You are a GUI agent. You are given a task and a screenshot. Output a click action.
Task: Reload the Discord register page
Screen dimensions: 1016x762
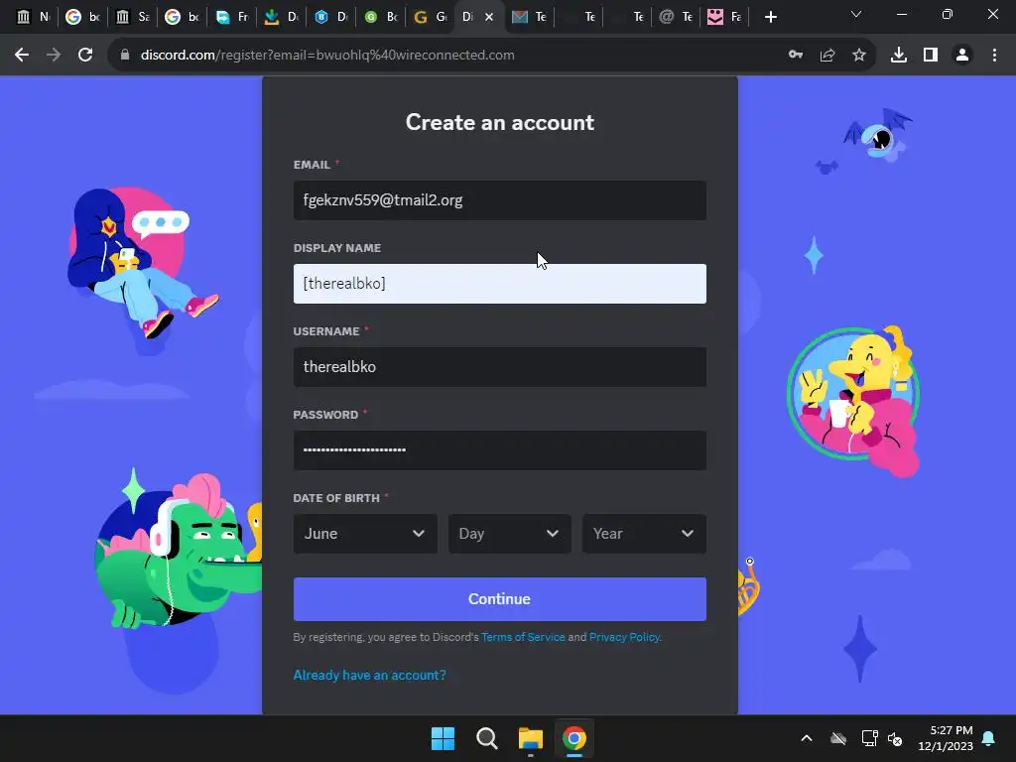click(85, 56)
